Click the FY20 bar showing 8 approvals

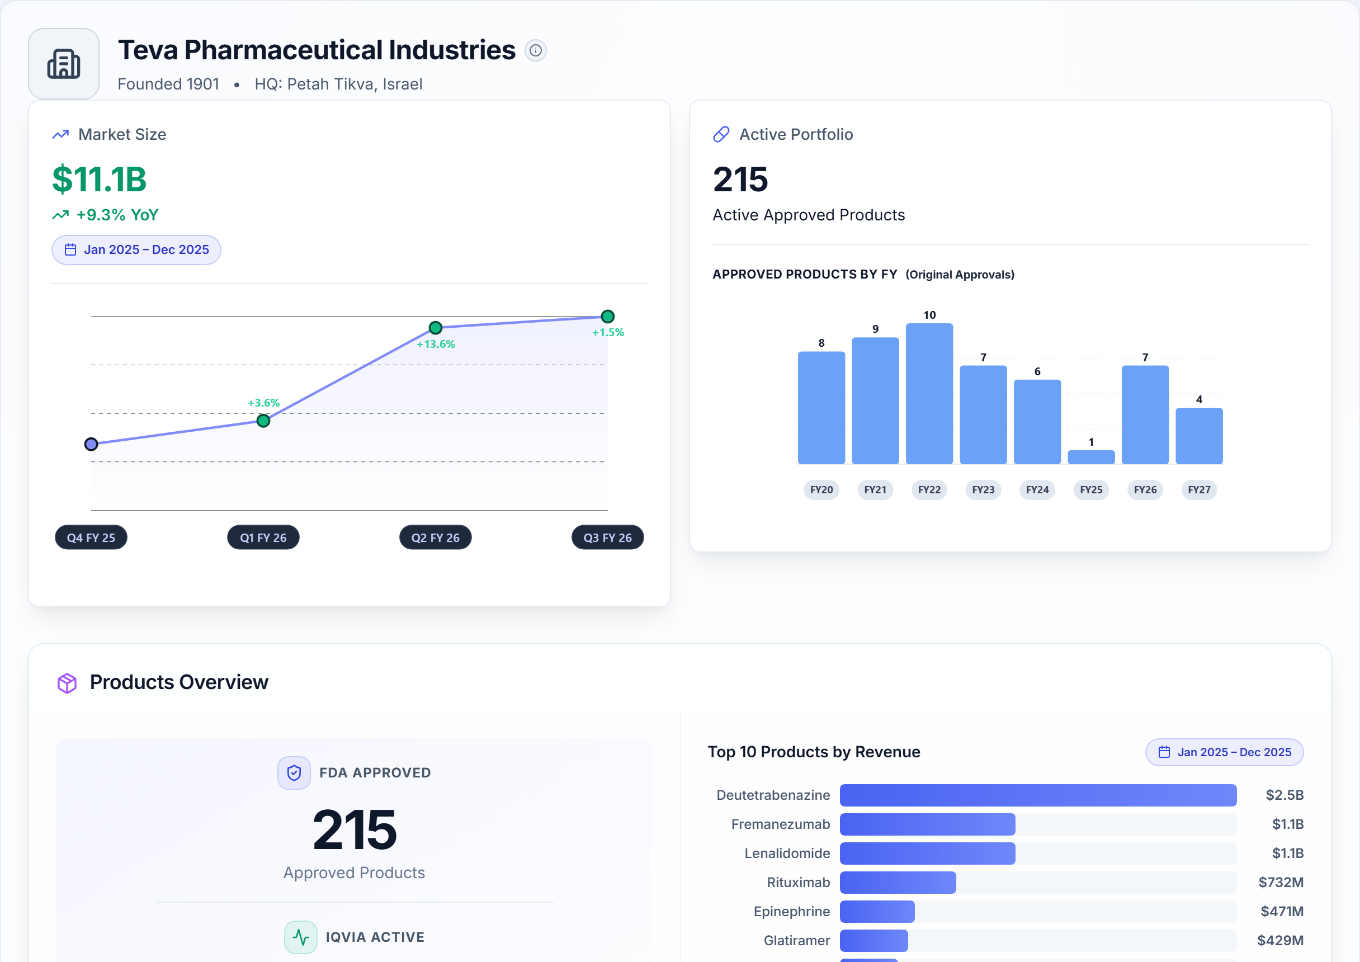(x=821, y=408)
